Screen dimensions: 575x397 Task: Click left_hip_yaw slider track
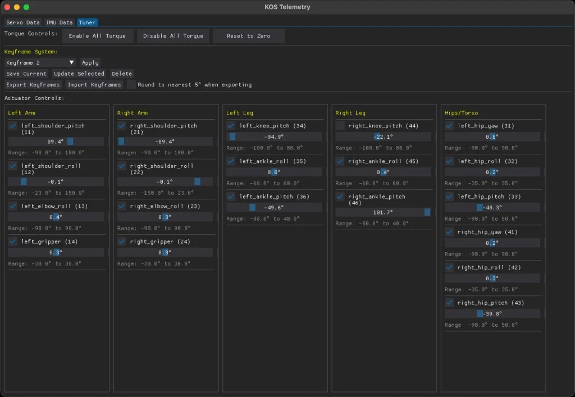pyautogui.click(x=492, y=137)
